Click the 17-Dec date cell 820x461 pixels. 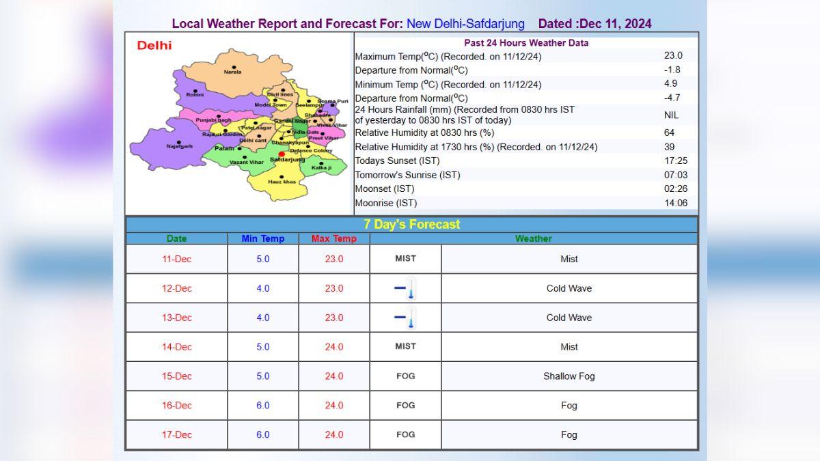pos(177,434)
